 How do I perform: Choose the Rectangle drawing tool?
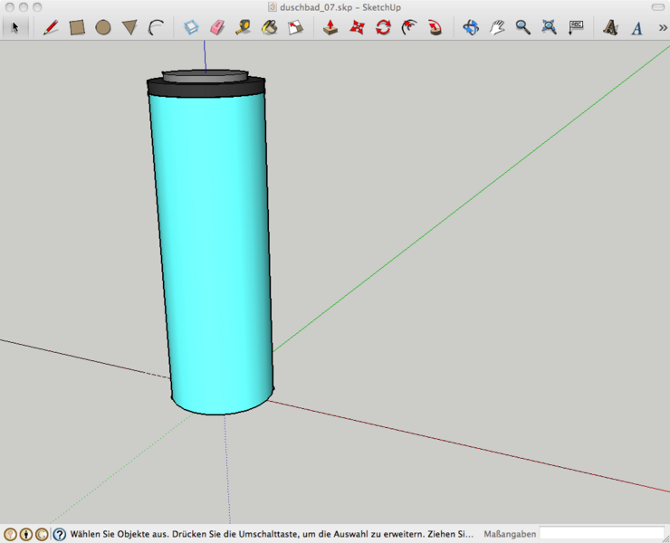click(77, 27)
